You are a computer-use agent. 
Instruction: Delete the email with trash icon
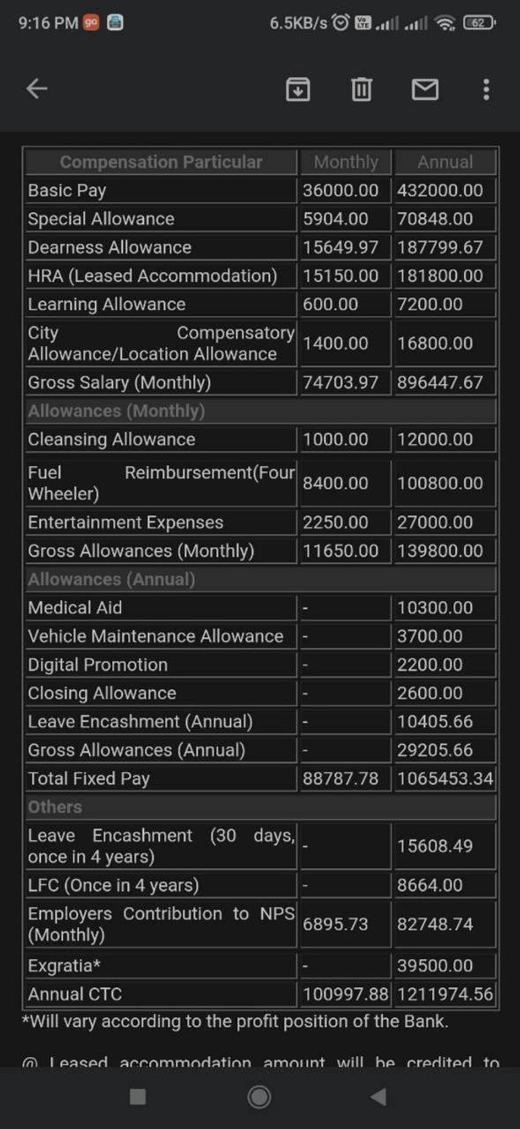pos(361,89)
